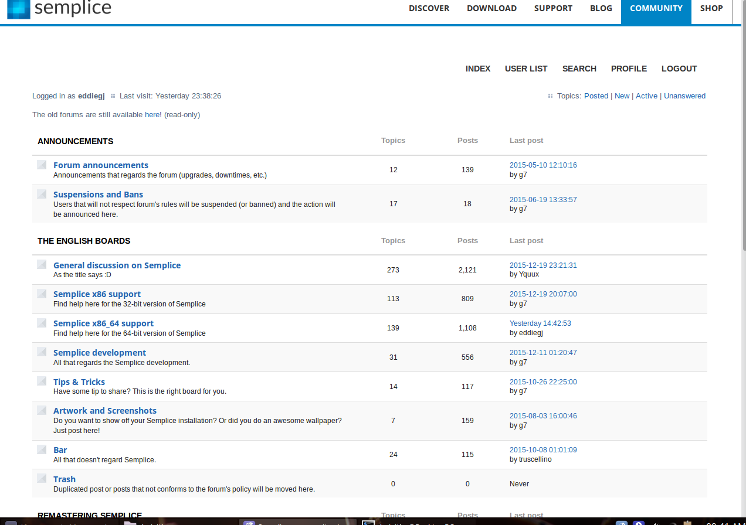Show Active topics

pos(646,96)
